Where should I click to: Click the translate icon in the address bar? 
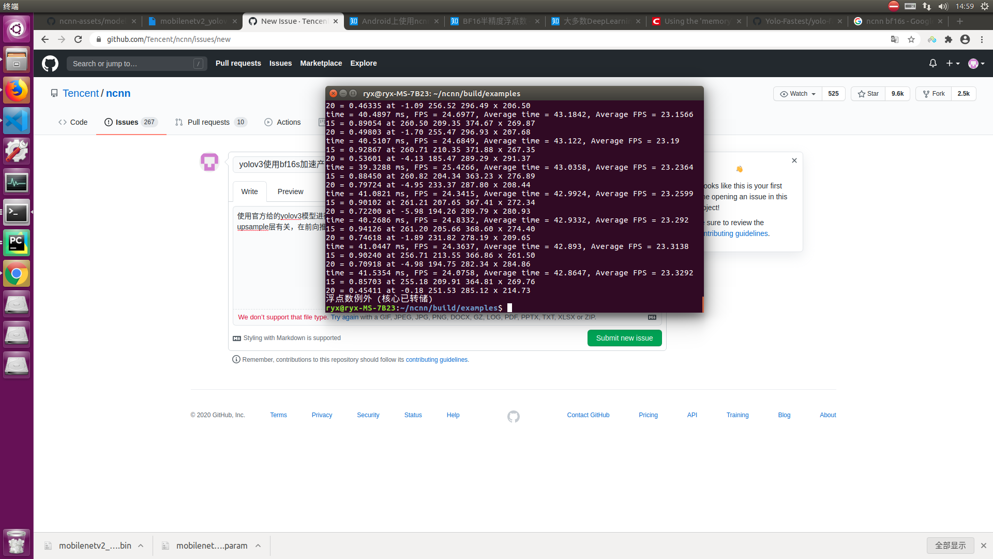click(894, 39)
